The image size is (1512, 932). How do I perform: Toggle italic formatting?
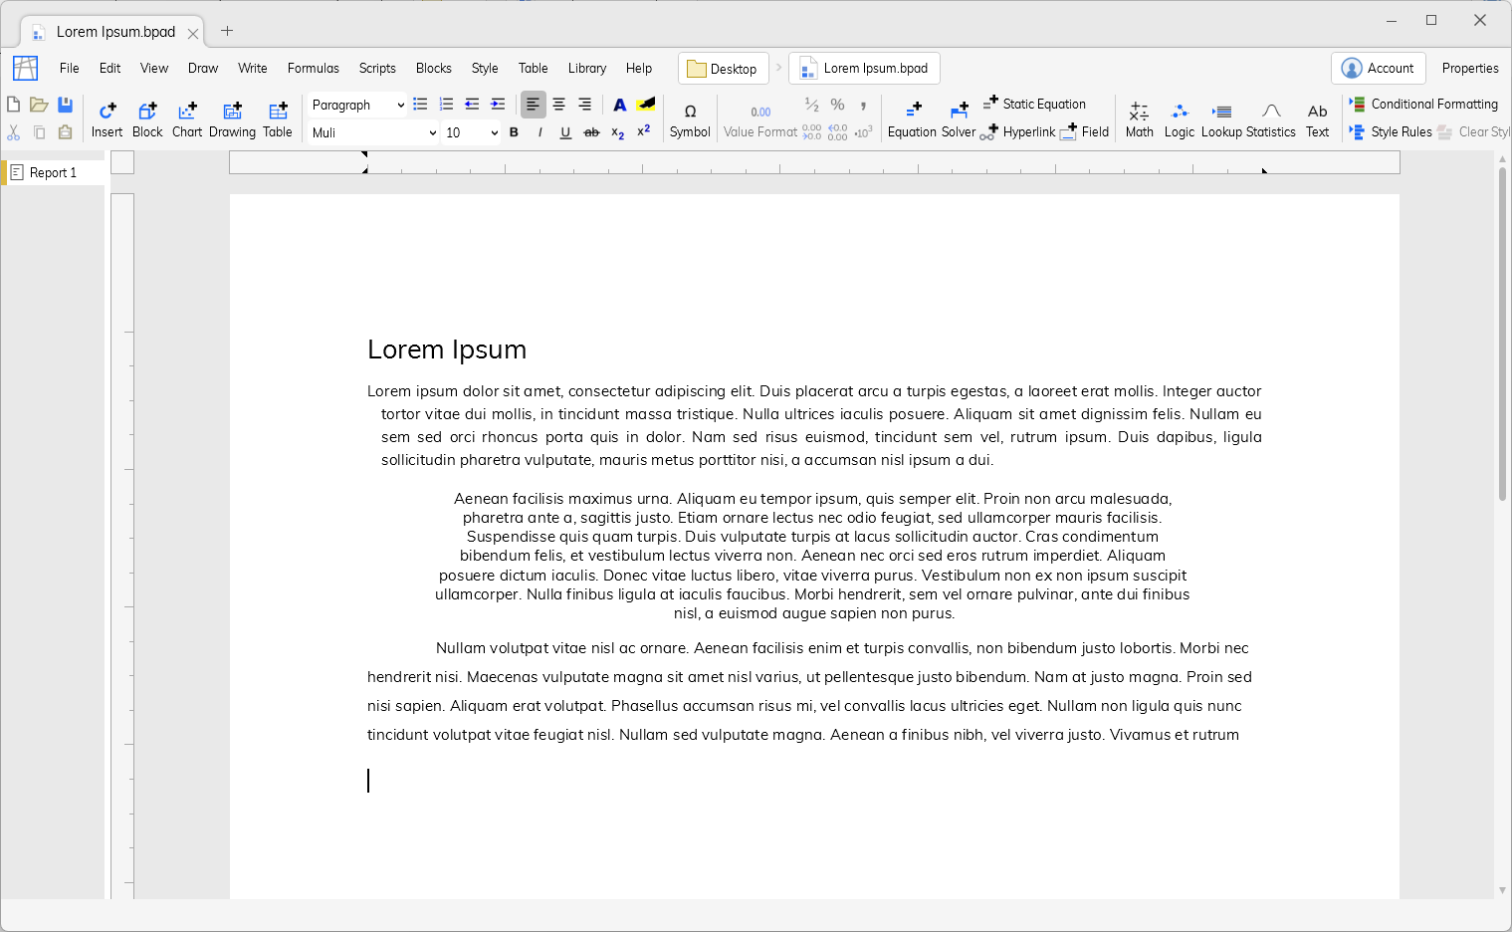[540, 132]
